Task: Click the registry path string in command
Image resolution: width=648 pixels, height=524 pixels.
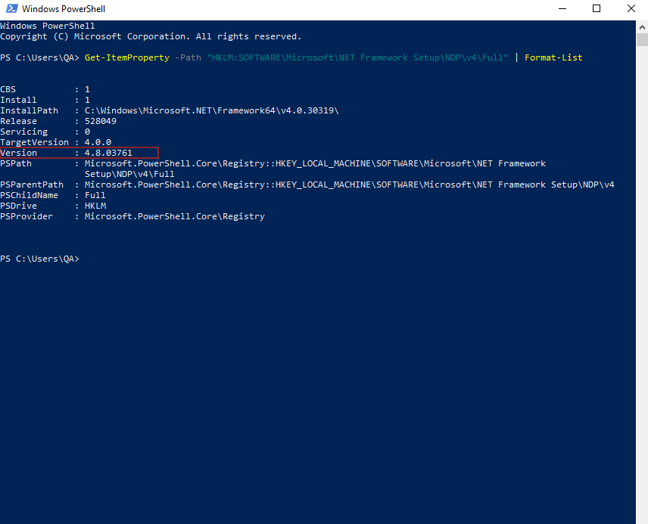Action: 357,57
